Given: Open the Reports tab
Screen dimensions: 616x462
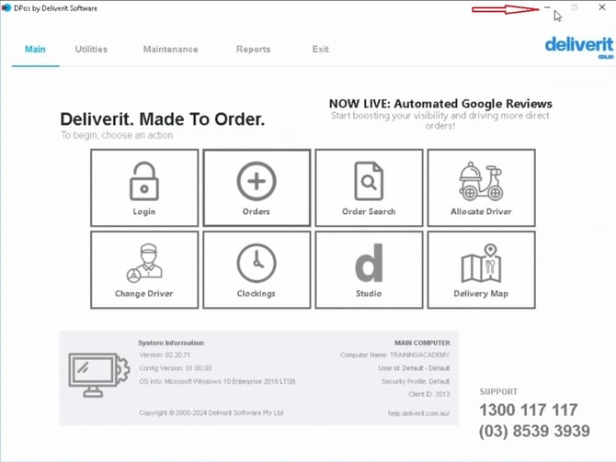Looking at the screenshot, I should pyautogui.click(x=254, y=49).
